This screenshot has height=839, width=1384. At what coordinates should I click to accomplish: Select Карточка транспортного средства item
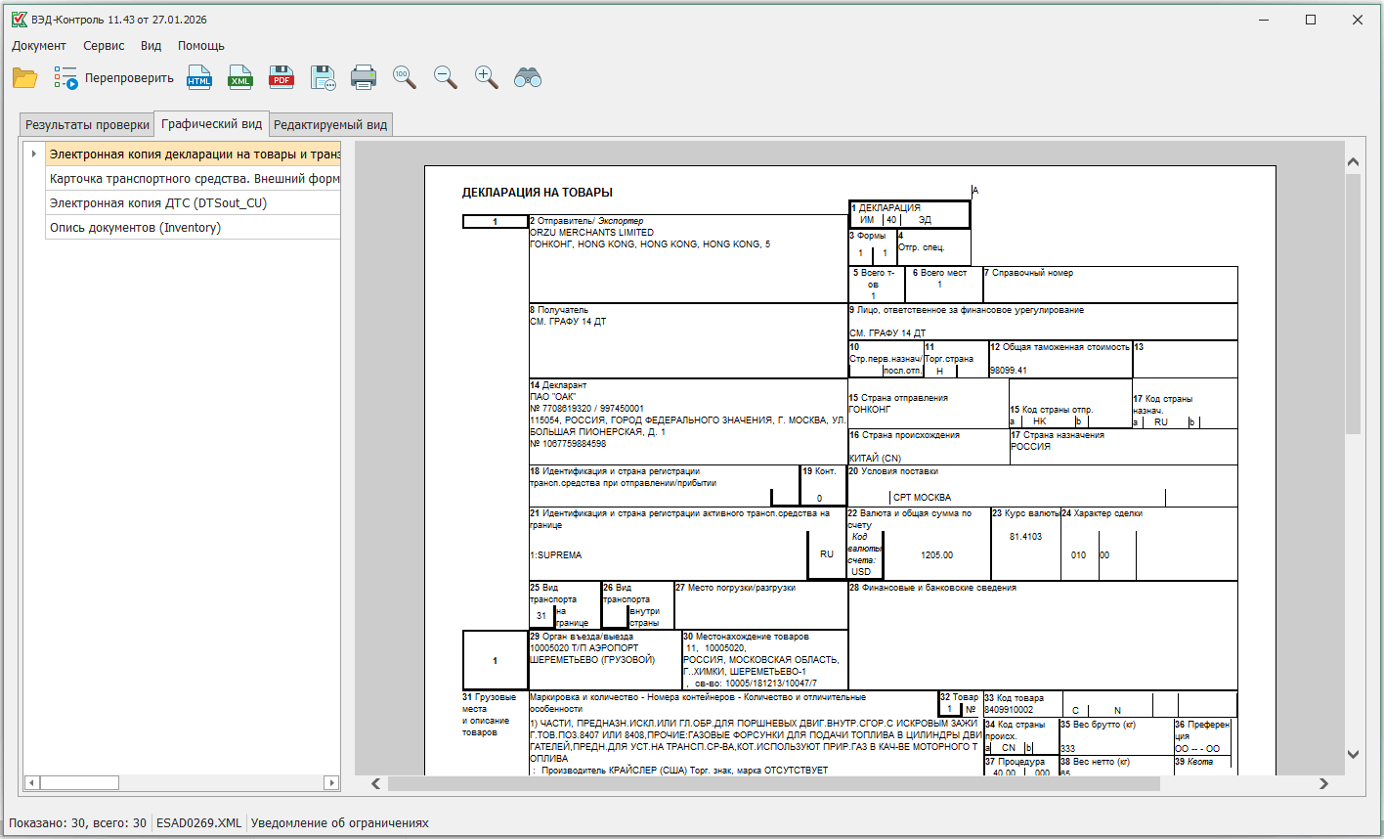[x=194, y=179]
